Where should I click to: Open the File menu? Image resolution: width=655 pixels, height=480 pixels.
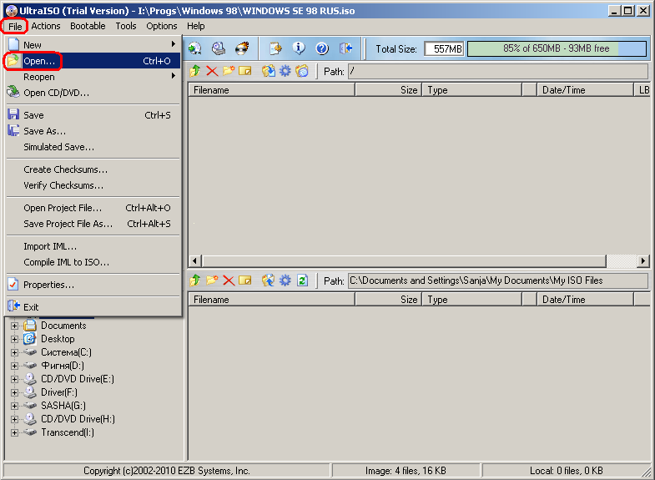pyautogui.click(x=15, y=27)
